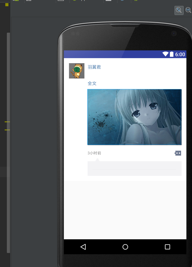
Task: Click the zoom to fit preview icon
Action: point(179,10)
